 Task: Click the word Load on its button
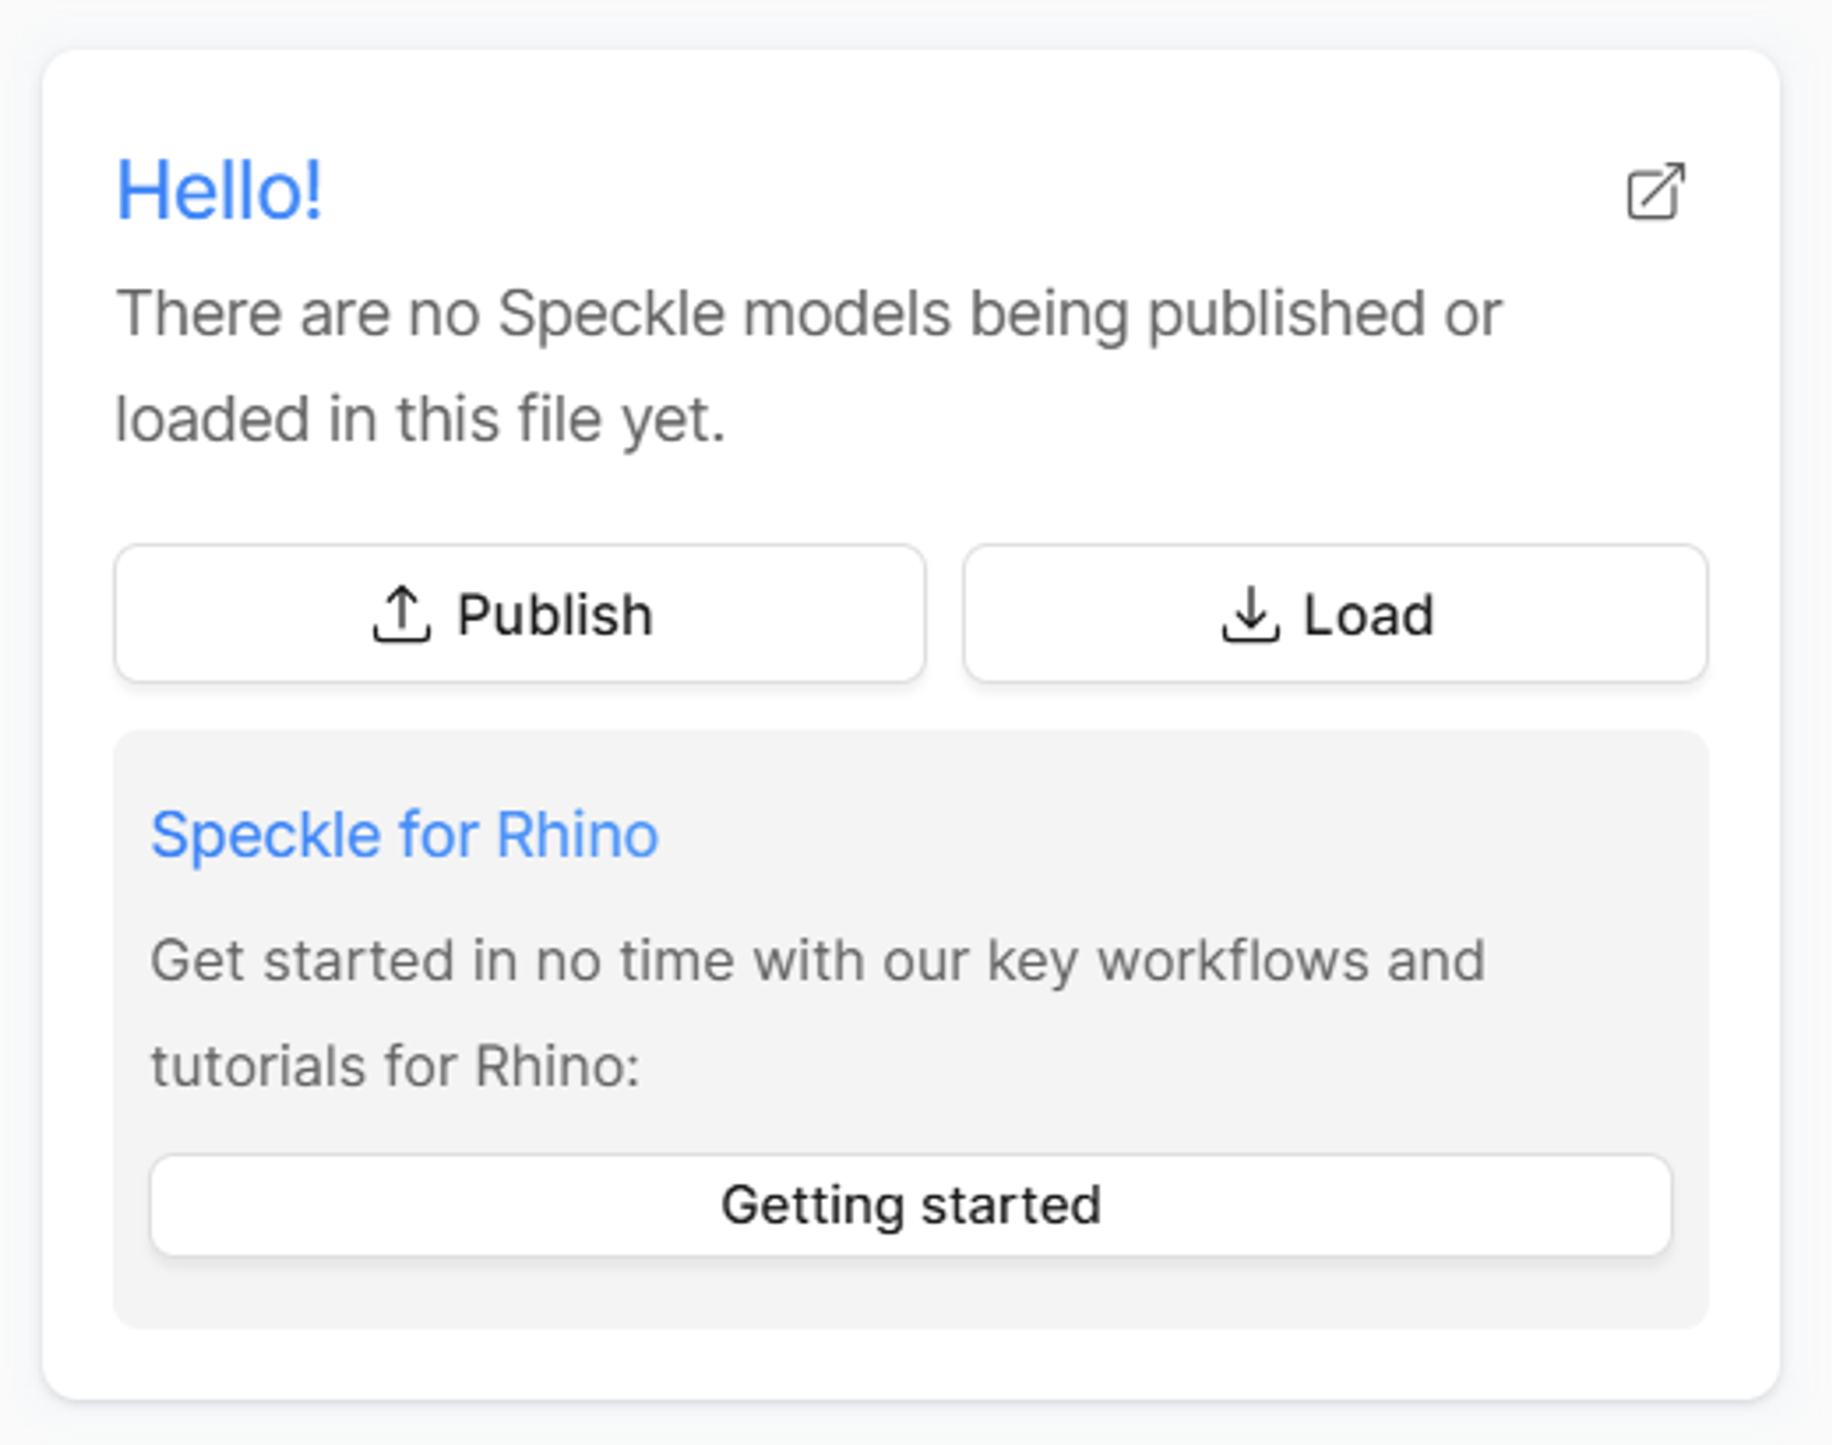1369,615
